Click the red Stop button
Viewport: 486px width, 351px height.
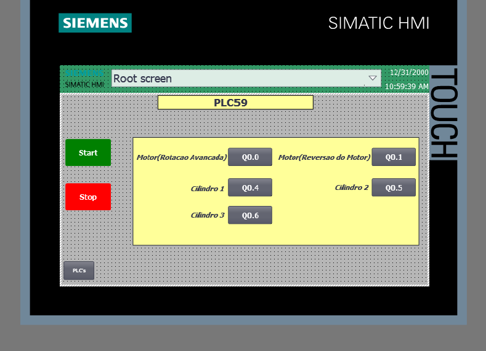click(x=88, y=197)
